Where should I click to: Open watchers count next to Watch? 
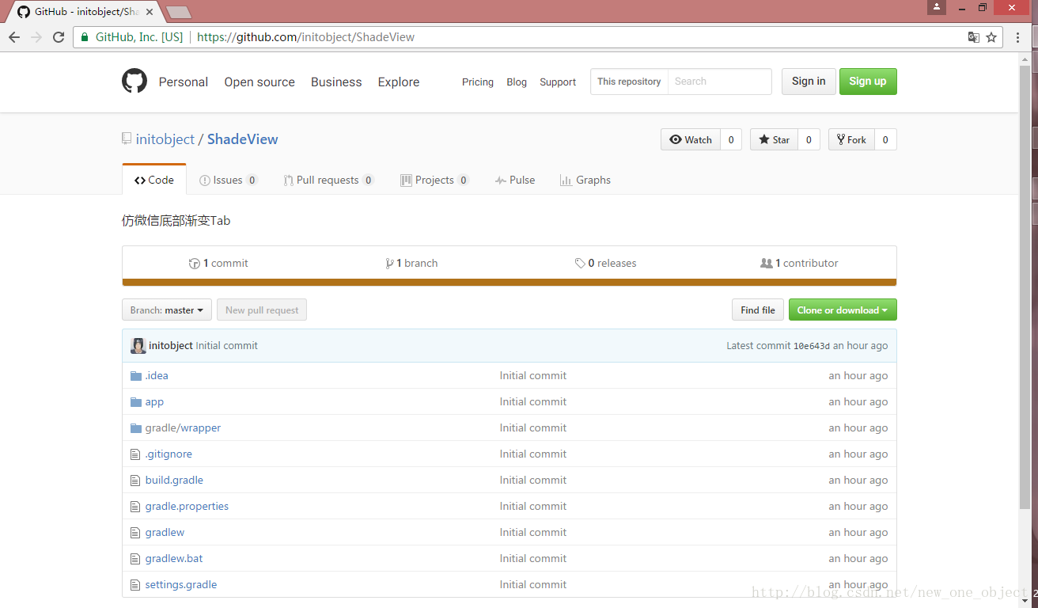click(x=731, y=139)
